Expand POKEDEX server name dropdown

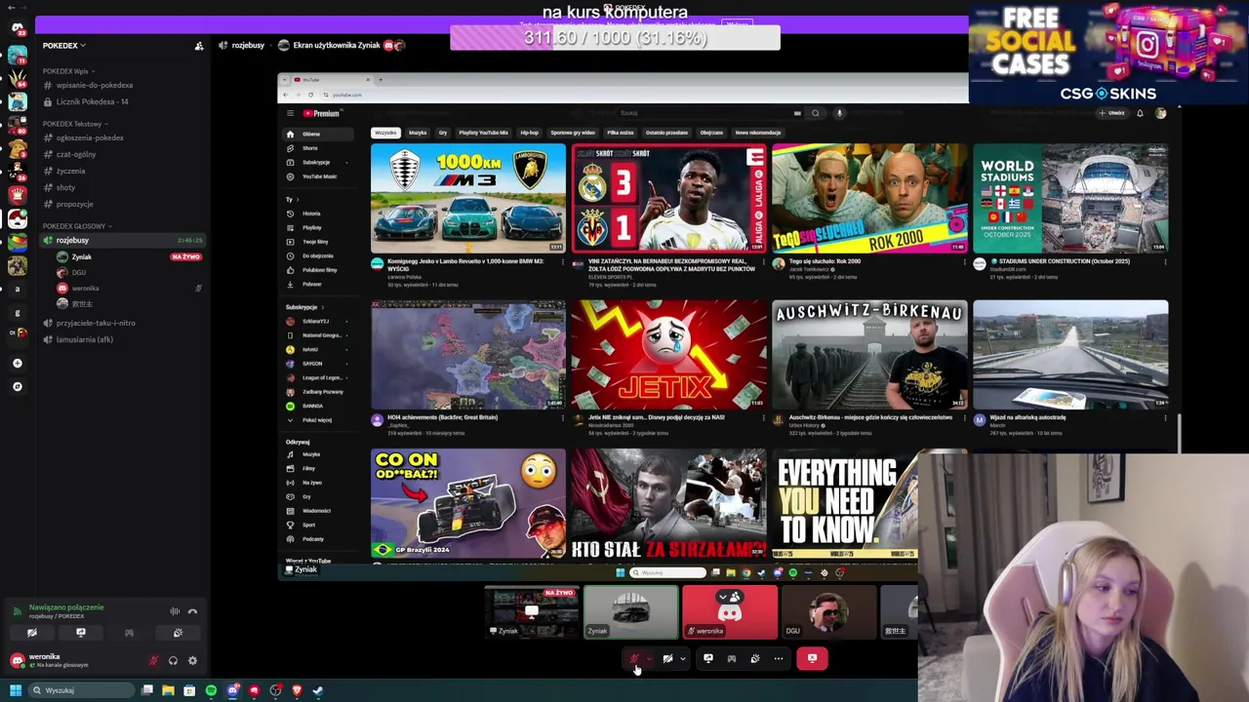[x=63, y=46]
